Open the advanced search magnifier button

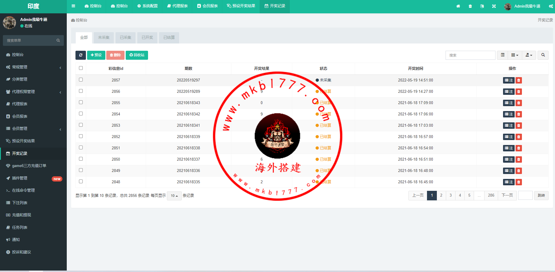(x=543, y=55)
